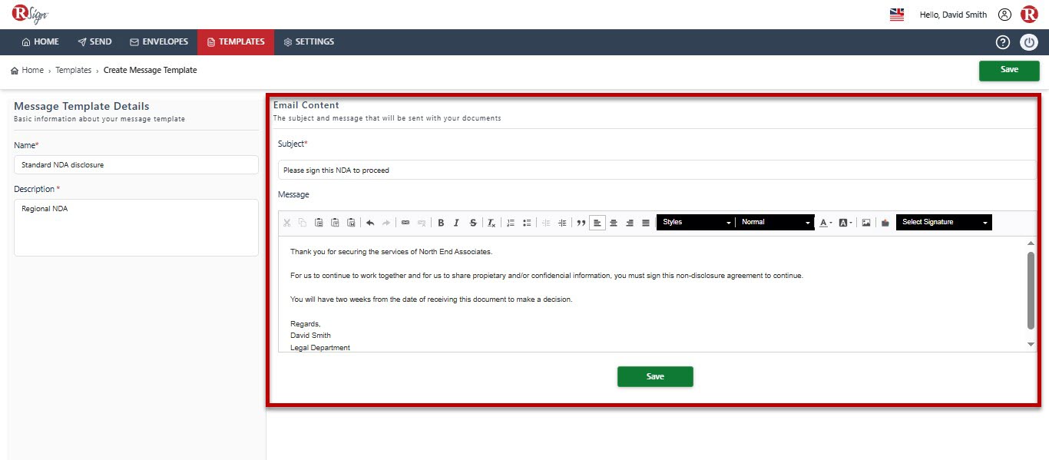
Task: Insert a link using the Link icon
Action: click(x=405, y=223)
